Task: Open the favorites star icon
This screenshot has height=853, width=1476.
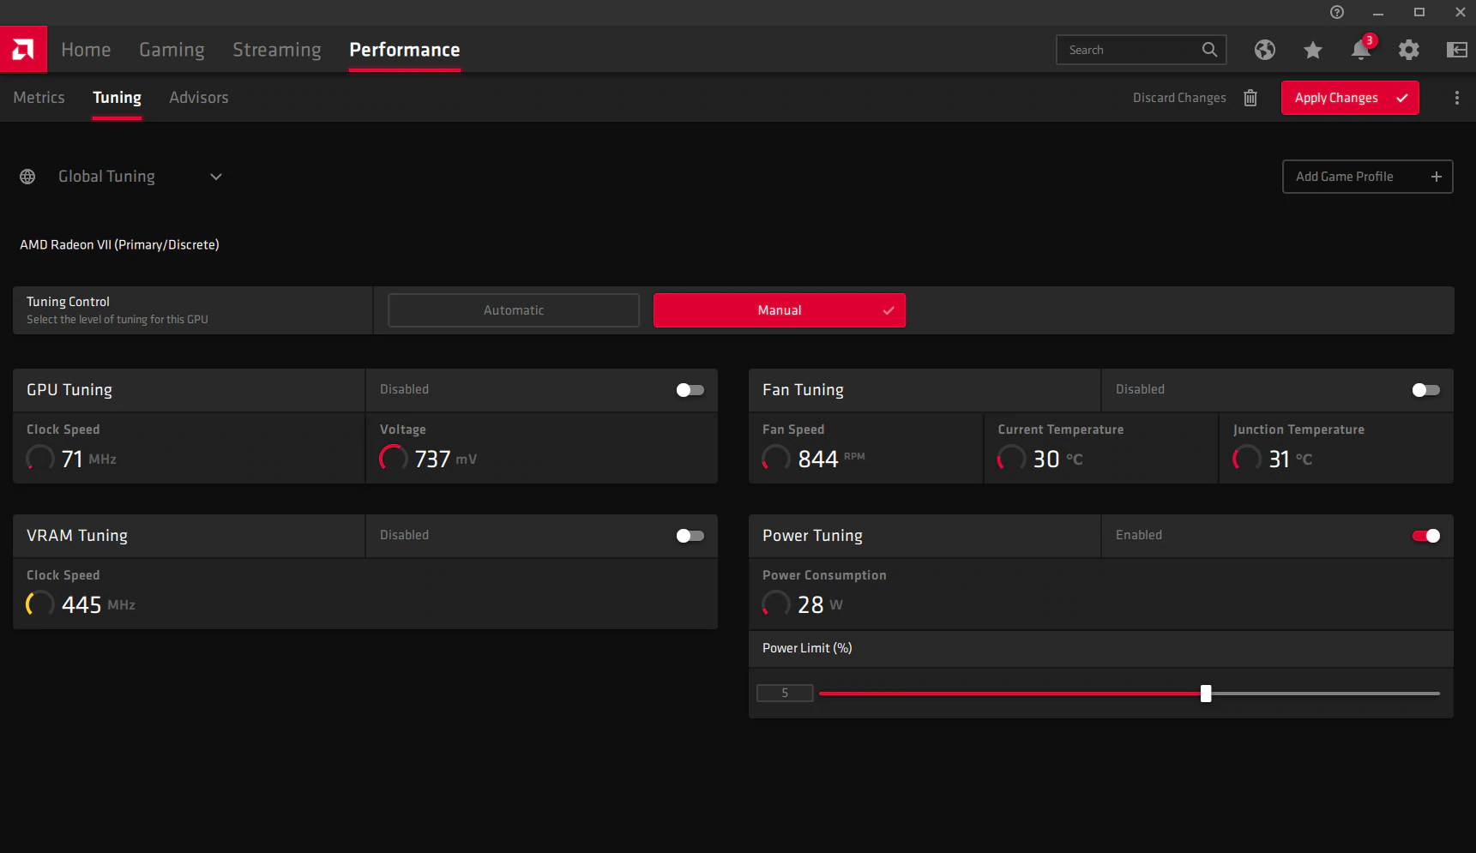Action: pos(1313,50)
